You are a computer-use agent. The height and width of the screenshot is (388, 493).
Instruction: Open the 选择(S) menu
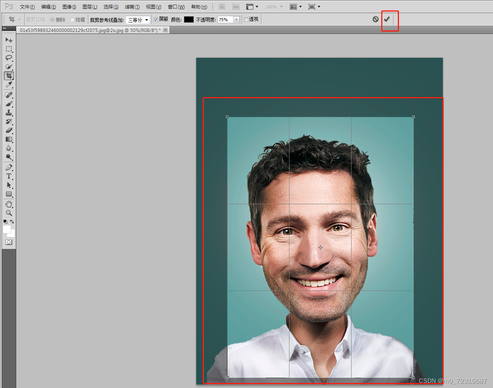pos(111,7)
